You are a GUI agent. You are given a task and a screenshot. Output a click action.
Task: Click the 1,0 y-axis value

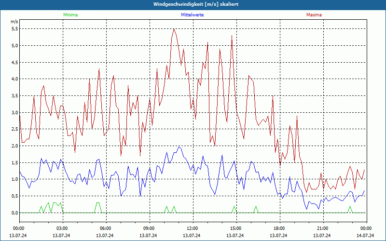click(x=15, y=179)
